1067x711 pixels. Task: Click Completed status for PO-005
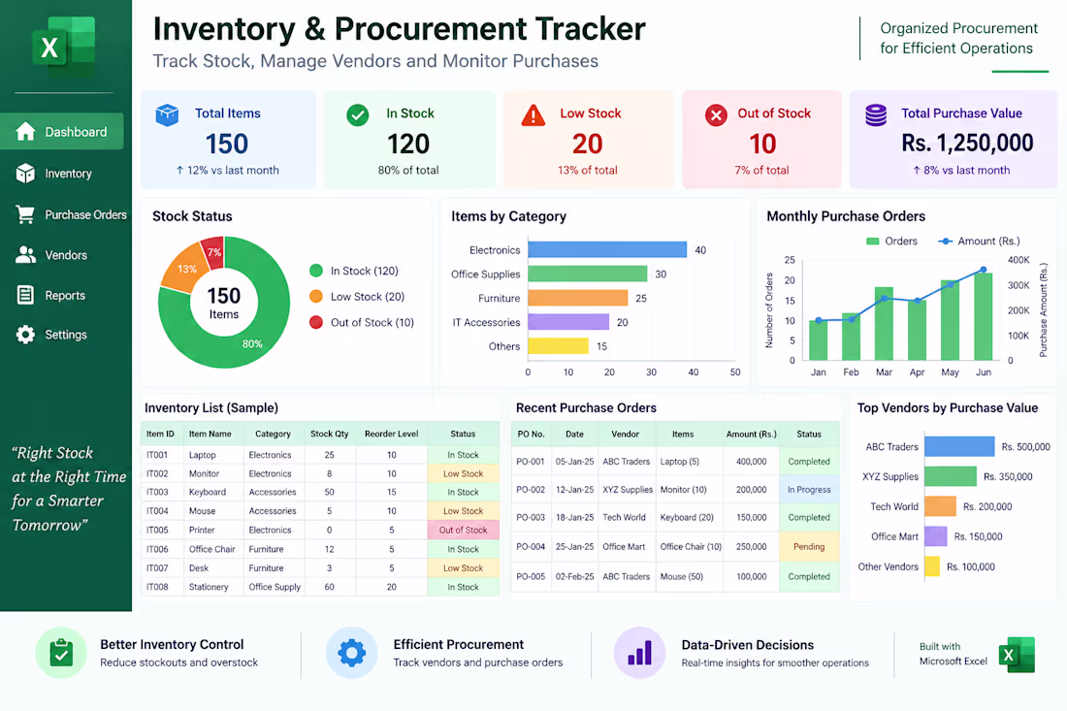pos(808,576)
